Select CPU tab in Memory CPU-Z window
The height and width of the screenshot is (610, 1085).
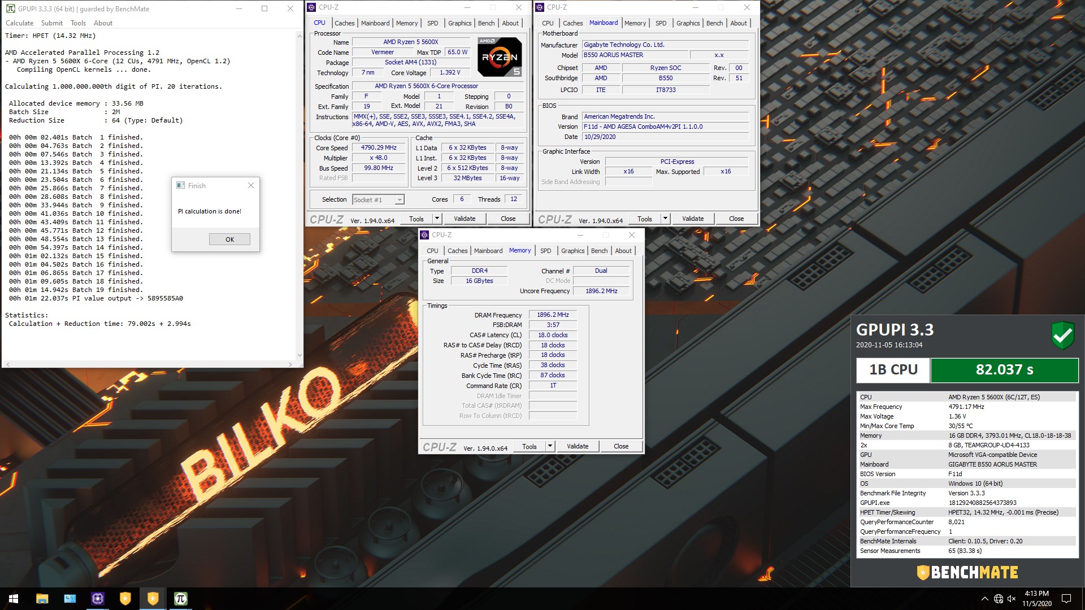point(432,251)
